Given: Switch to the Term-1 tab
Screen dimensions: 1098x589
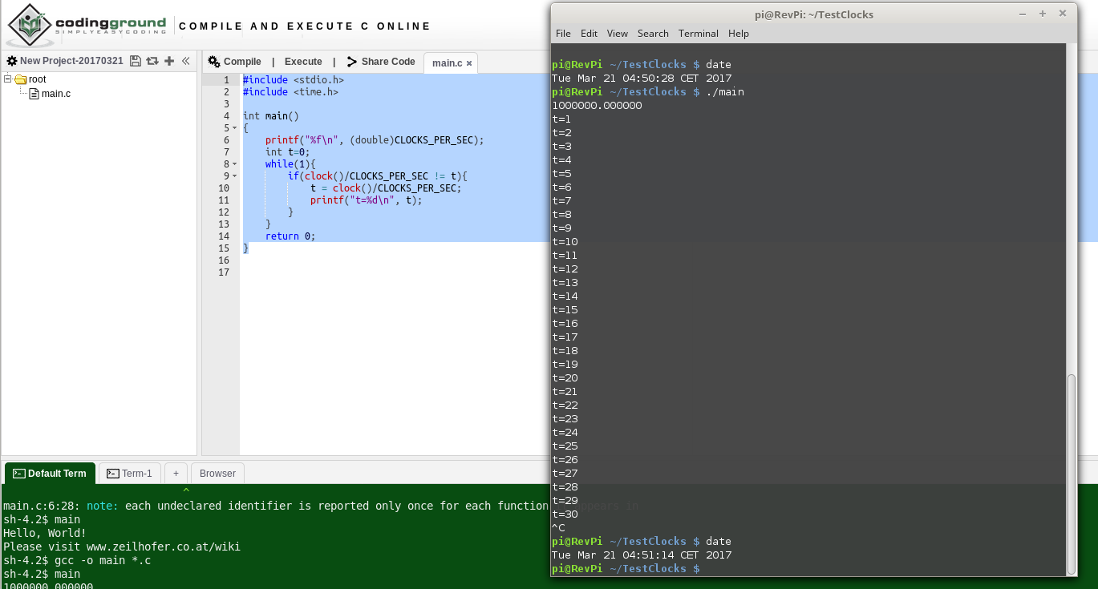Looking at the screenshot, I should click(x=129, y=474).
